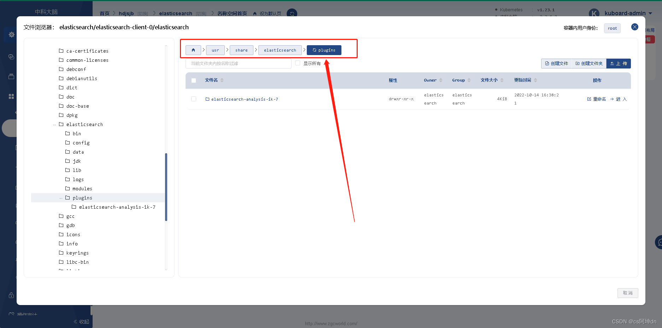
Task: Click the refresh icon in background header
Action: pos(292,13)
